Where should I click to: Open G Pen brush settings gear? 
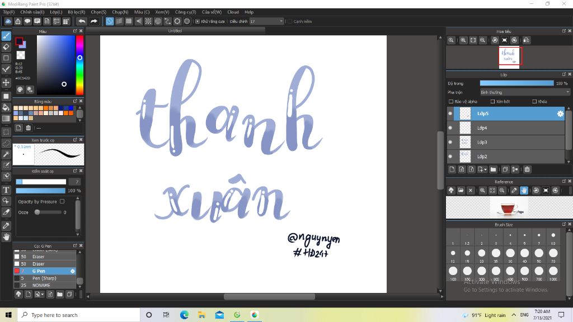tap(72, 271)
